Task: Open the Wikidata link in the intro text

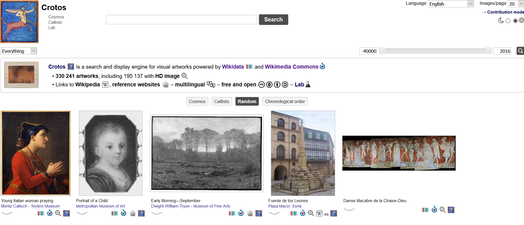Action: click(233, 67)
